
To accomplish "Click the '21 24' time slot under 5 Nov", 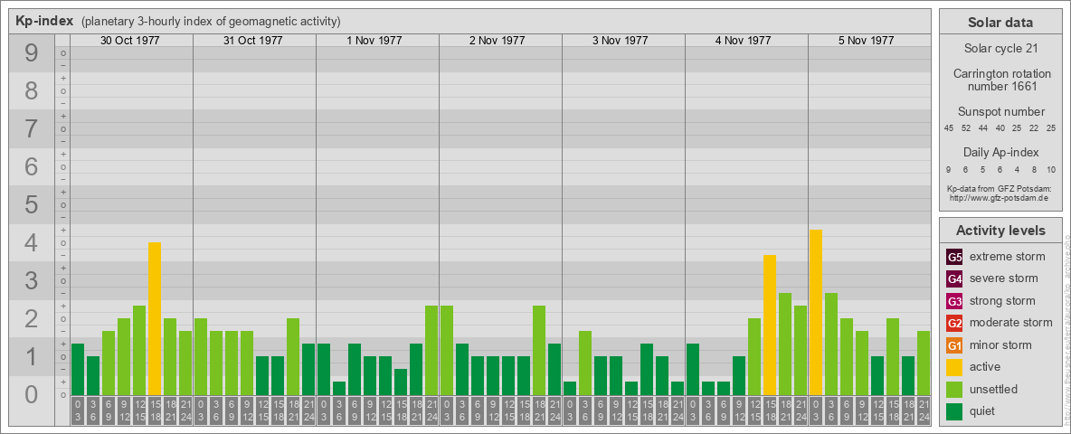I will [923, 410].
